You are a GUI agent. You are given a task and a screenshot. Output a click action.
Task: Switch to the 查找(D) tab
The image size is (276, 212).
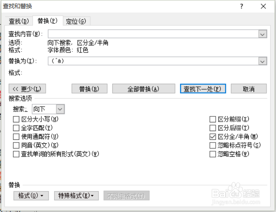click(19, 21)
